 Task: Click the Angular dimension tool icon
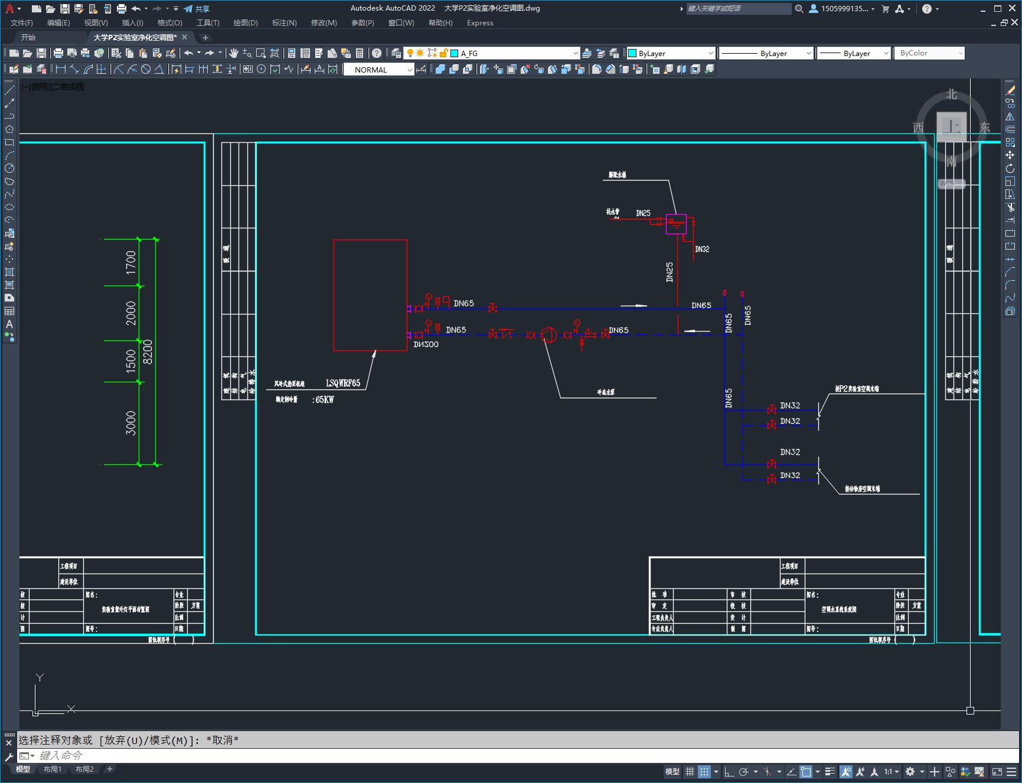(159, 69)
